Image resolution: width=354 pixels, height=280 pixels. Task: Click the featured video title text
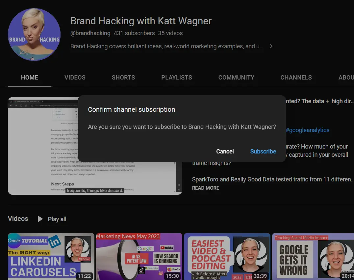point(320,101)
